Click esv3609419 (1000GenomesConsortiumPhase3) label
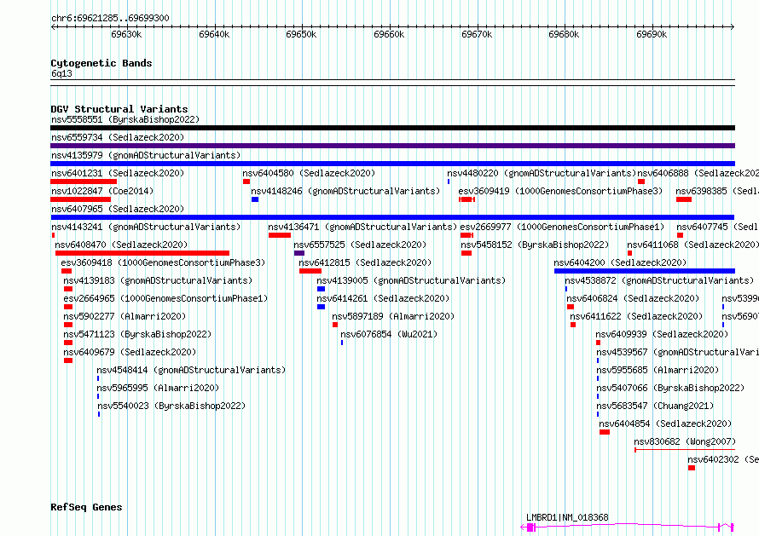This screenshot has height=536, width=759. click(560, 191)
